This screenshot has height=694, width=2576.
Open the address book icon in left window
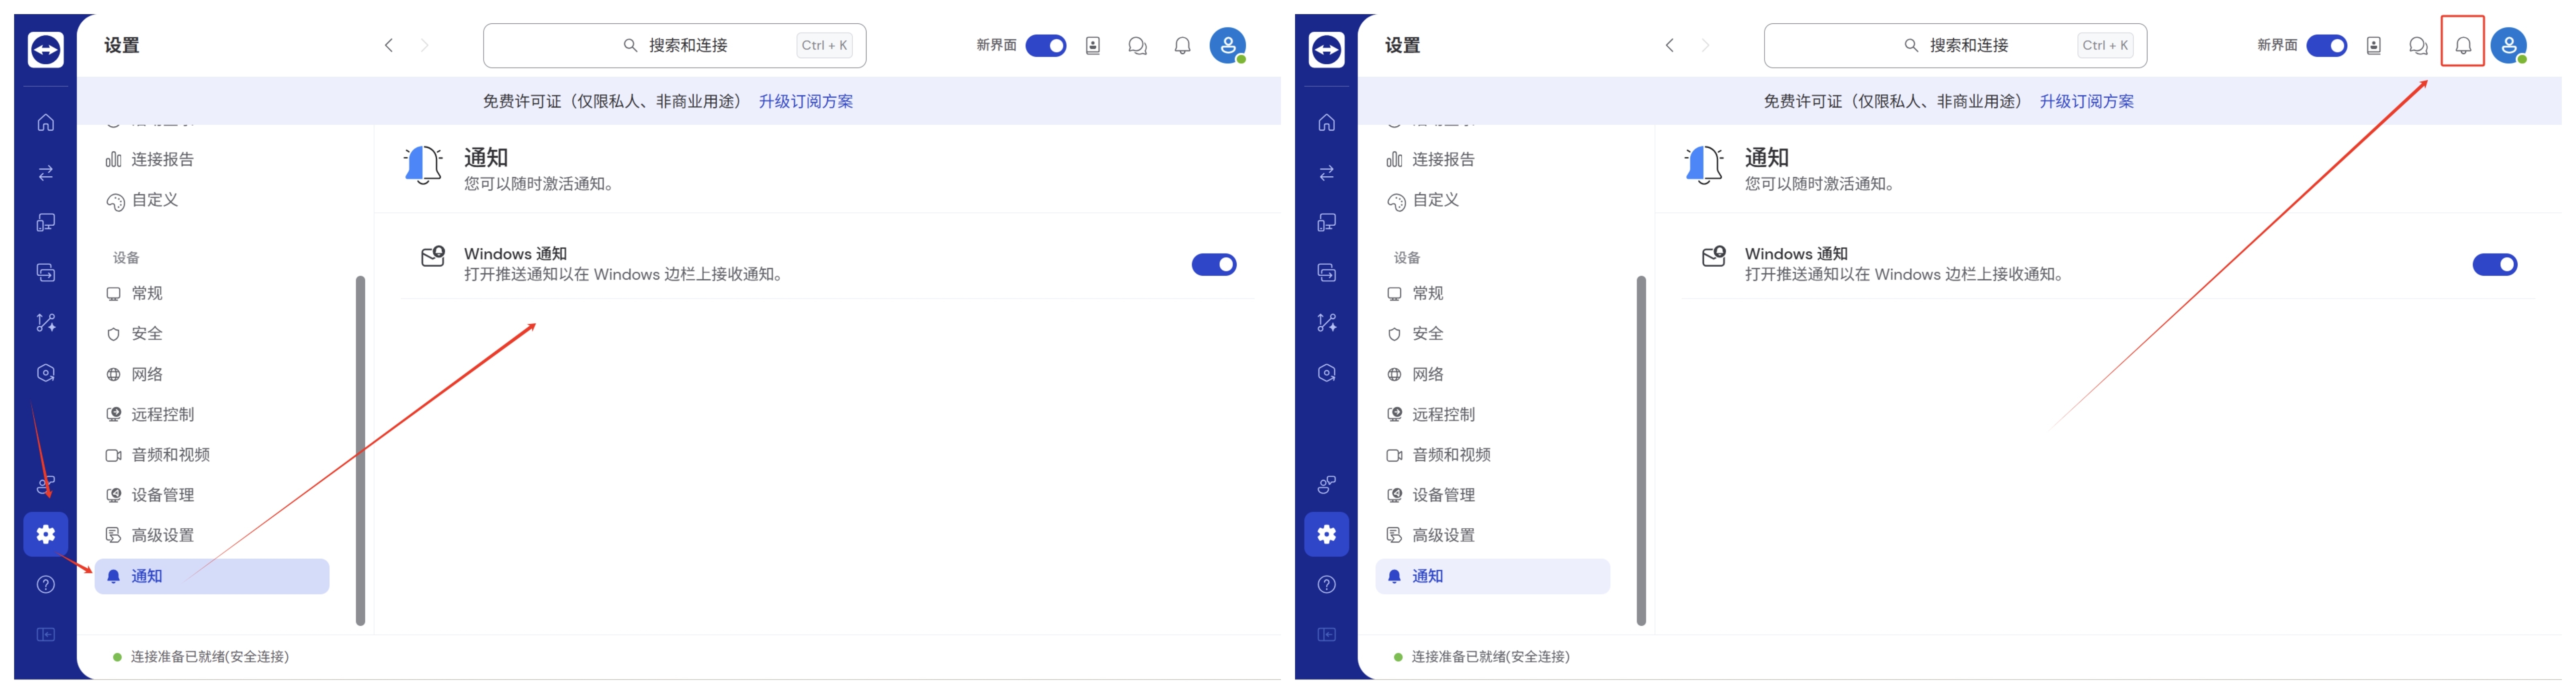(1093, 46)
